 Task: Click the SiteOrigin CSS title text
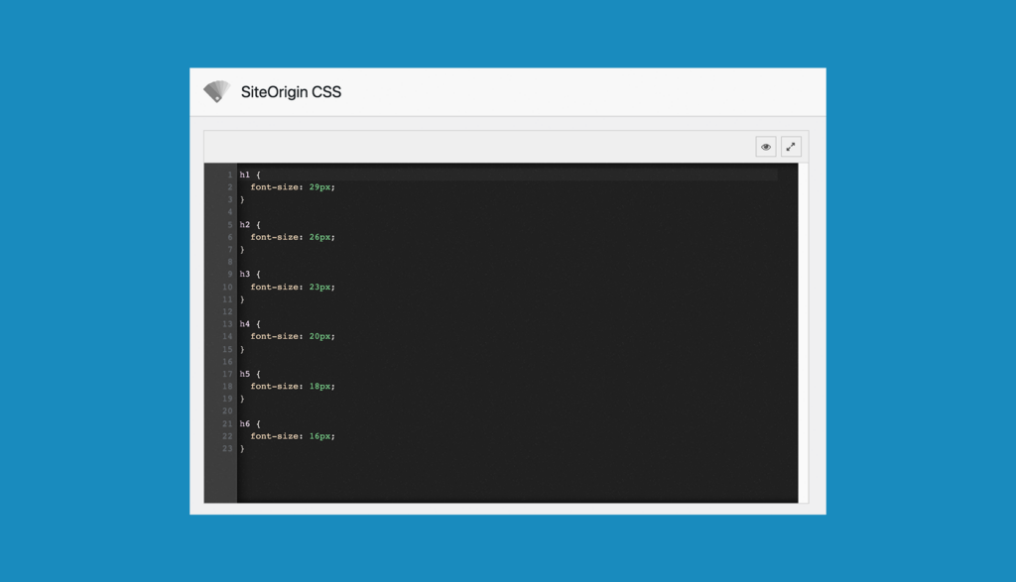click(291, 92)
